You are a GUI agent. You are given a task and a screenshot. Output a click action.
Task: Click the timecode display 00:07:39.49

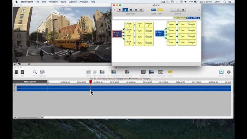point(30,82)
